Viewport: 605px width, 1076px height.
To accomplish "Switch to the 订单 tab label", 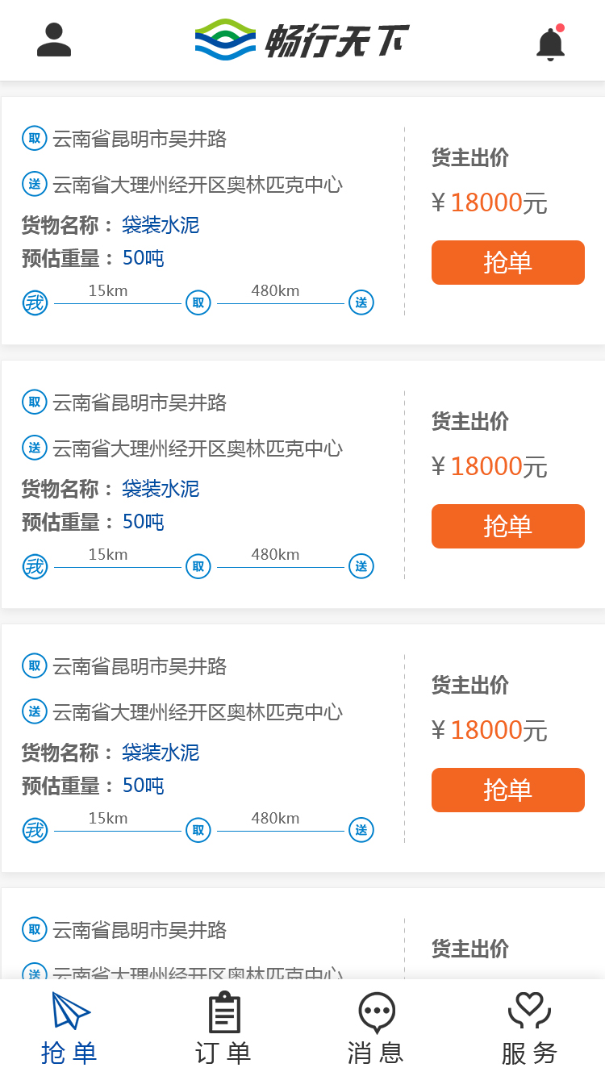I will pyautogui.click(x=223, y=1053).
